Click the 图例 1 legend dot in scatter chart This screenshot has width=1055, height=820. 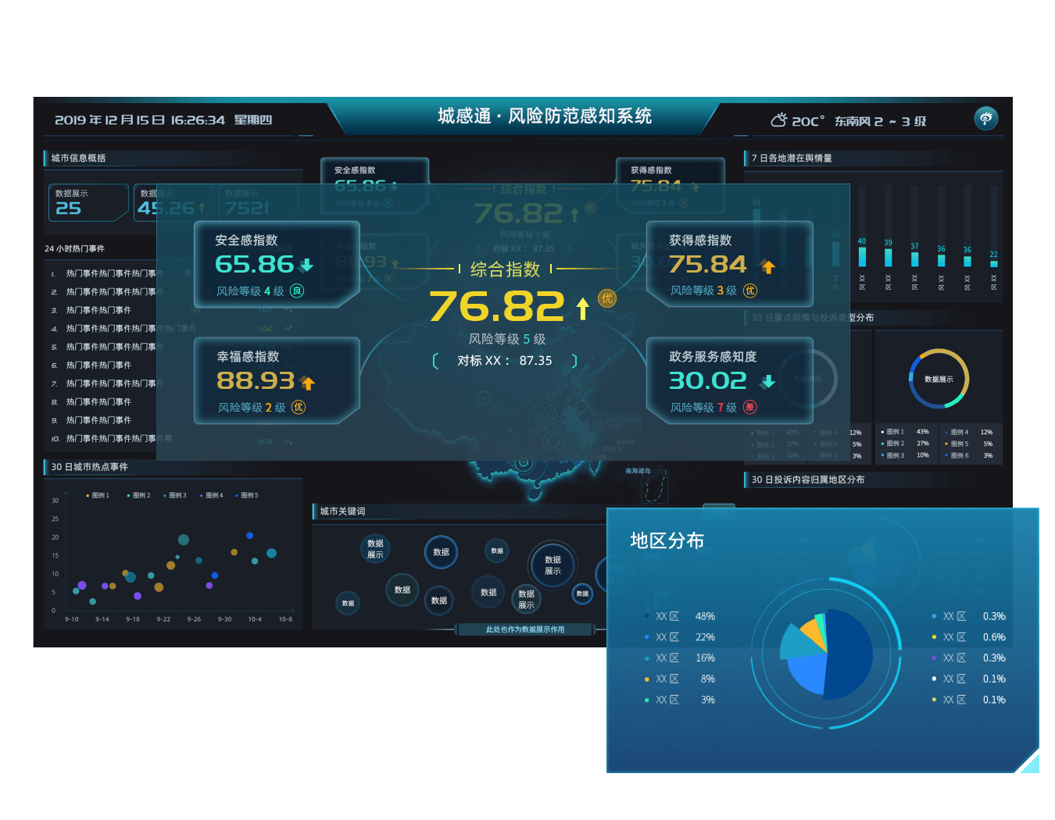coord(88,495)
